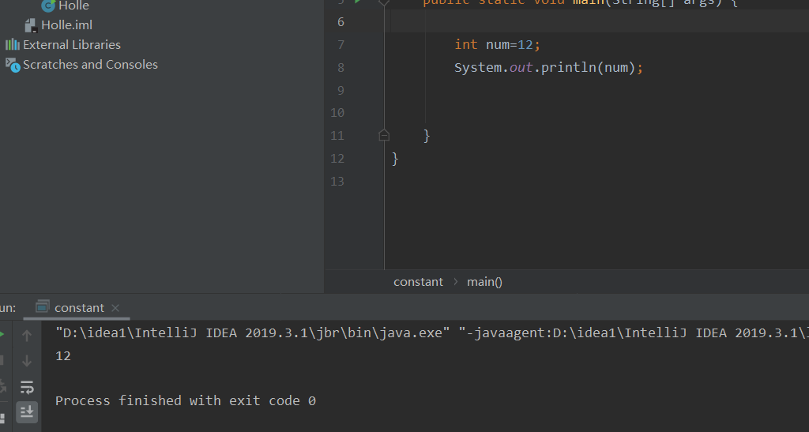The image size is (809, 432).
Task: Select Scratches and Consoles in project tree
Action: 90,65
